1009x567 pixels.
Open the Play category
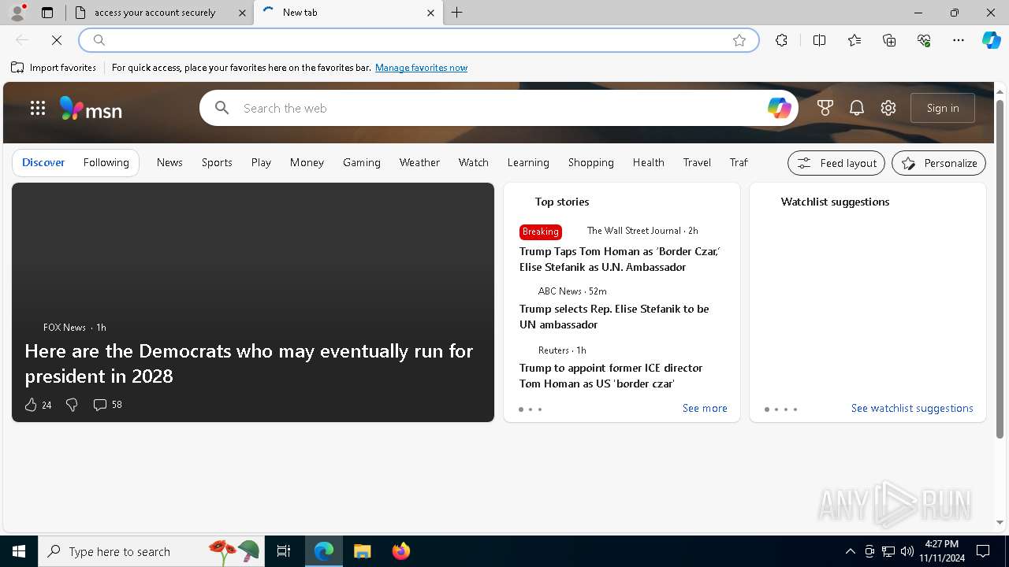tap(261, 162)
